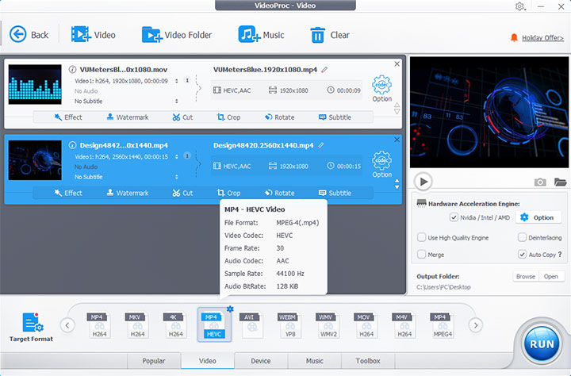Screen dimensions: 571x376
Task: Remove VUMetersBlue item from list
Action: [x=397, y=63]
